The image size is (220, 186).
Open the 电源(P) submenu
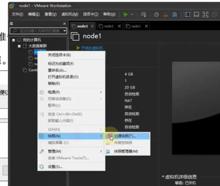(71, 92)
